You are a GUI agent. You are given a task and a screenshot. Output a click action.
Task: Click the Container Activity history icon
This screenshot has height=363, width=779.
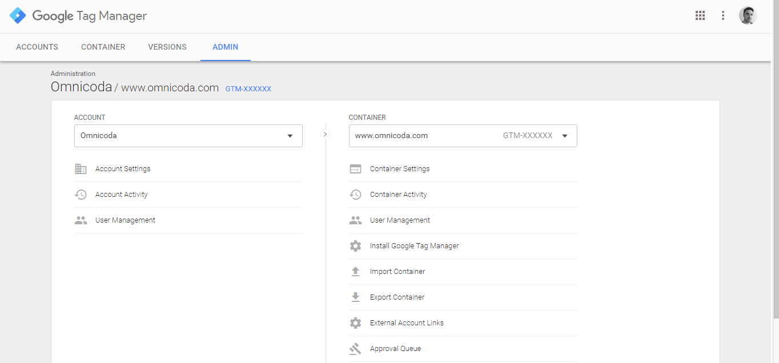[355, 195]
